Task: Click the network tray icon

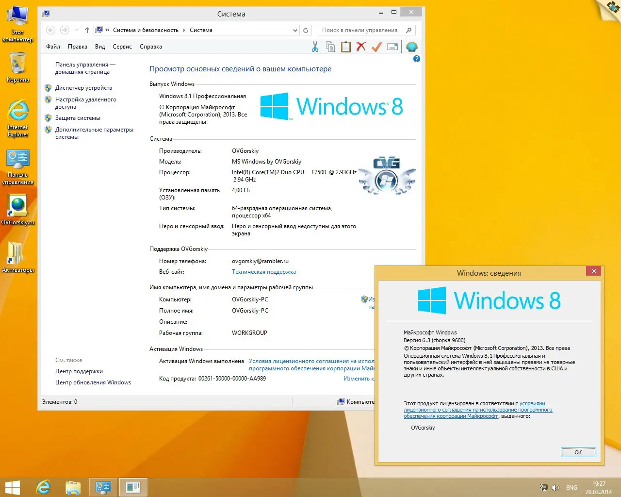Action: [544, 488]
